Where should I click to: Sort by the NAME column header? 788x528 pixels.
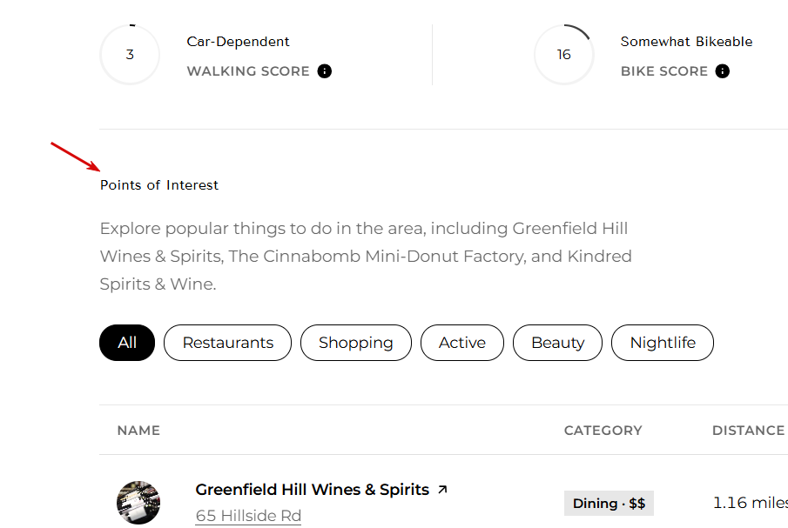click(x=138, y=431)
